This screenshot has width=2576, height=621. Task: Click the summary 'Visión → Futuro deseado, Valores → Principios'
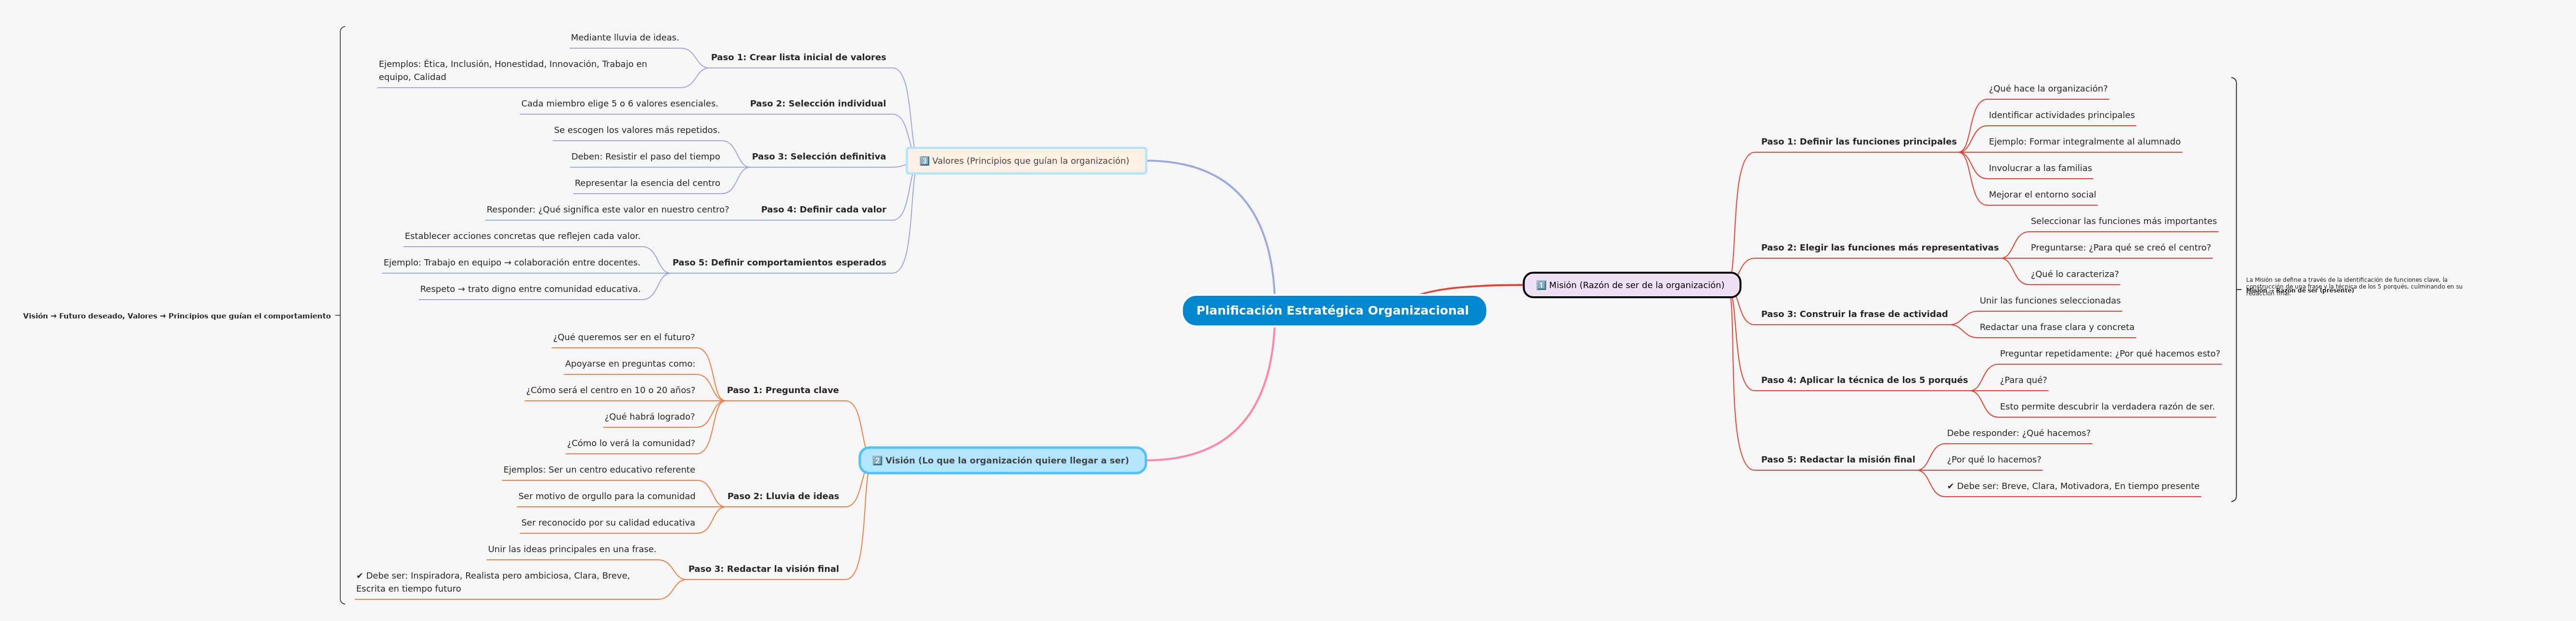[177, 316]
